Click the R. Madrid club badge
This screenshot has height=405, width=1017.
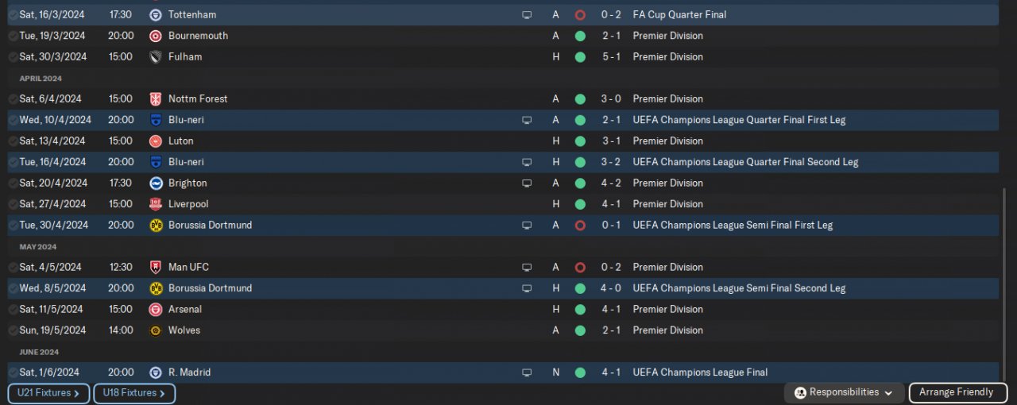pos(156,372)
